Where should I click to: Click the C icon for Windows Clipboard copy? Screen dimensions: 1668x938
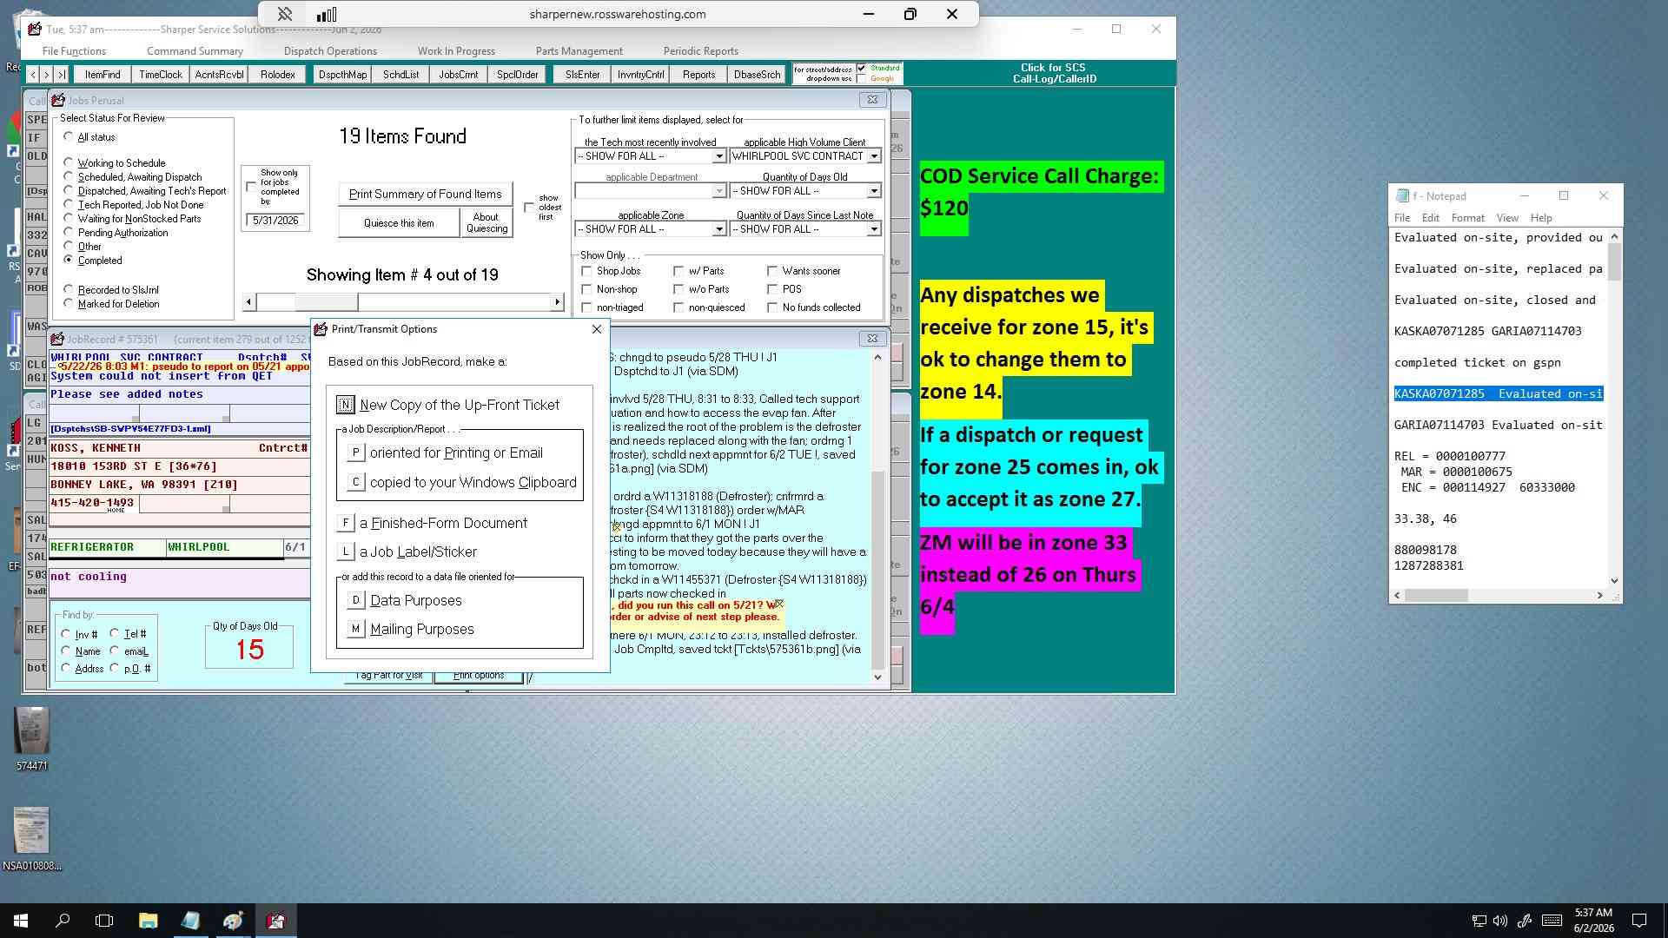point(355,482)
